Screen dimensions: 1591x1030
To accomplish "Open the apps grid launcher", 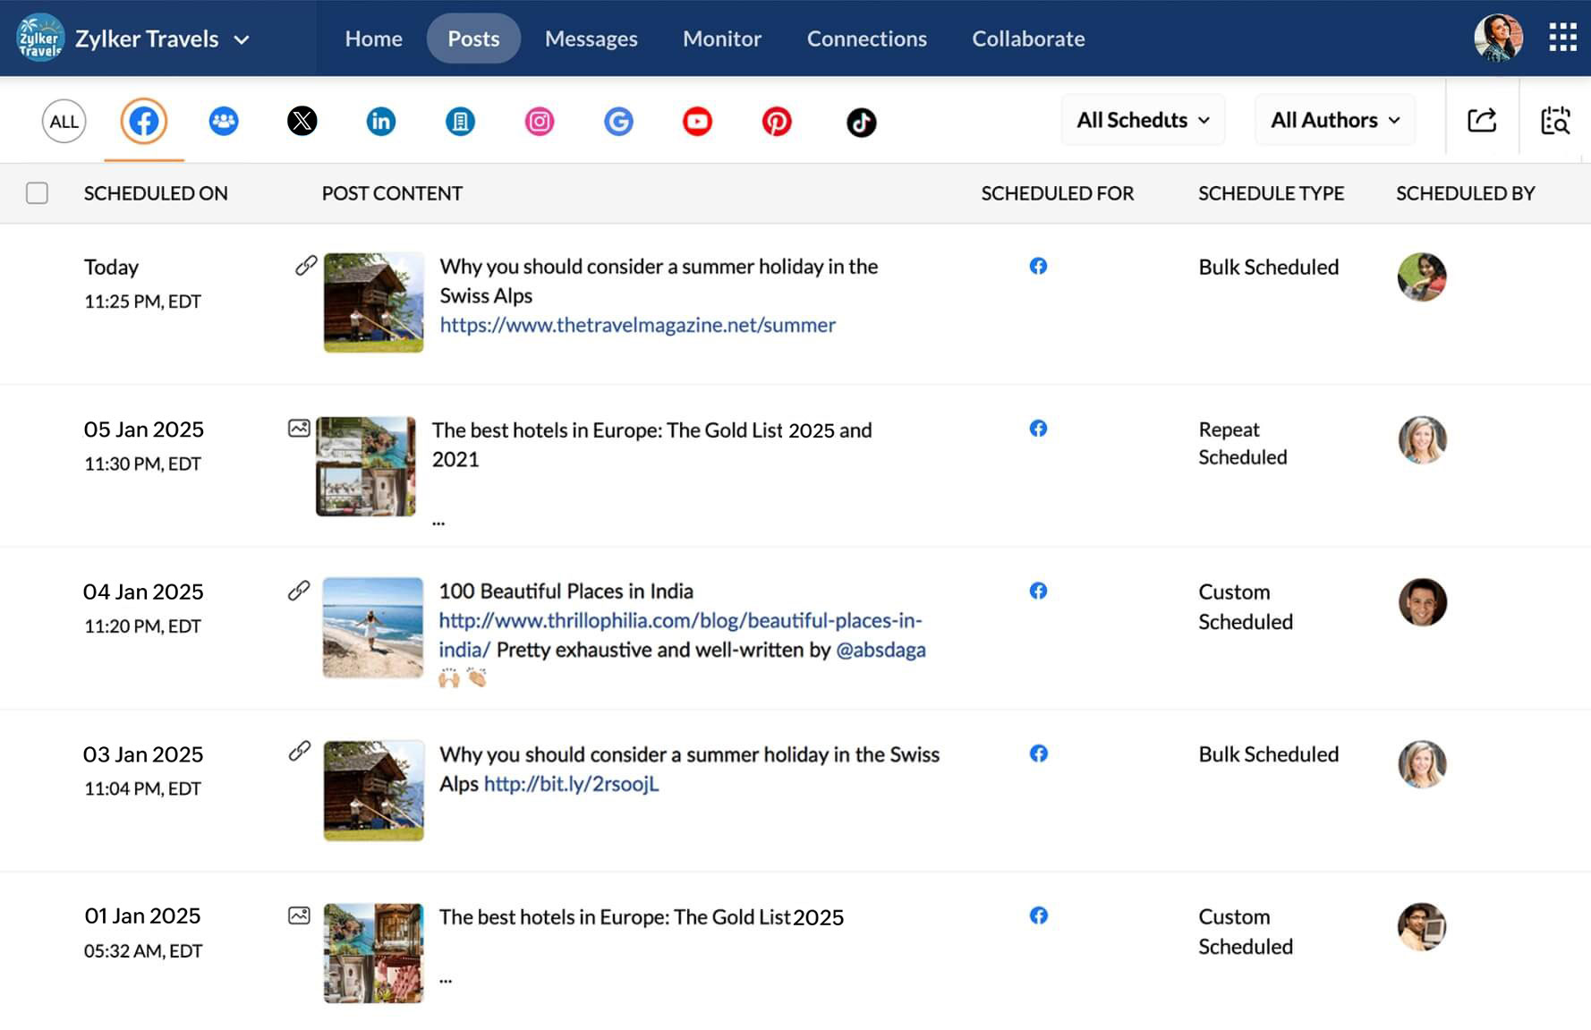I will 1563,38.
